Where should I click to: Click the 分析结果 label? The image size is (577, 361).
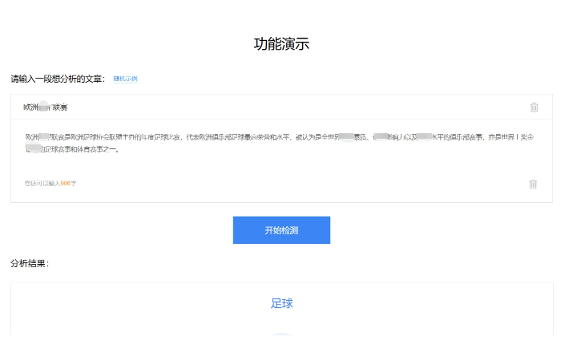point(30,263)
